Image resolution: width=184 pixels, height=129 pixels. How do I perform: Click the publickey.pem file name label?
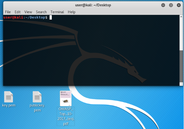[x=37, y=108]
